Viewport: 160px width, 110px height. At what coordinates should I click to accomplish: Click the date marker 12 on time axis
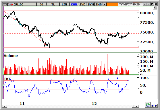[94, 104]
